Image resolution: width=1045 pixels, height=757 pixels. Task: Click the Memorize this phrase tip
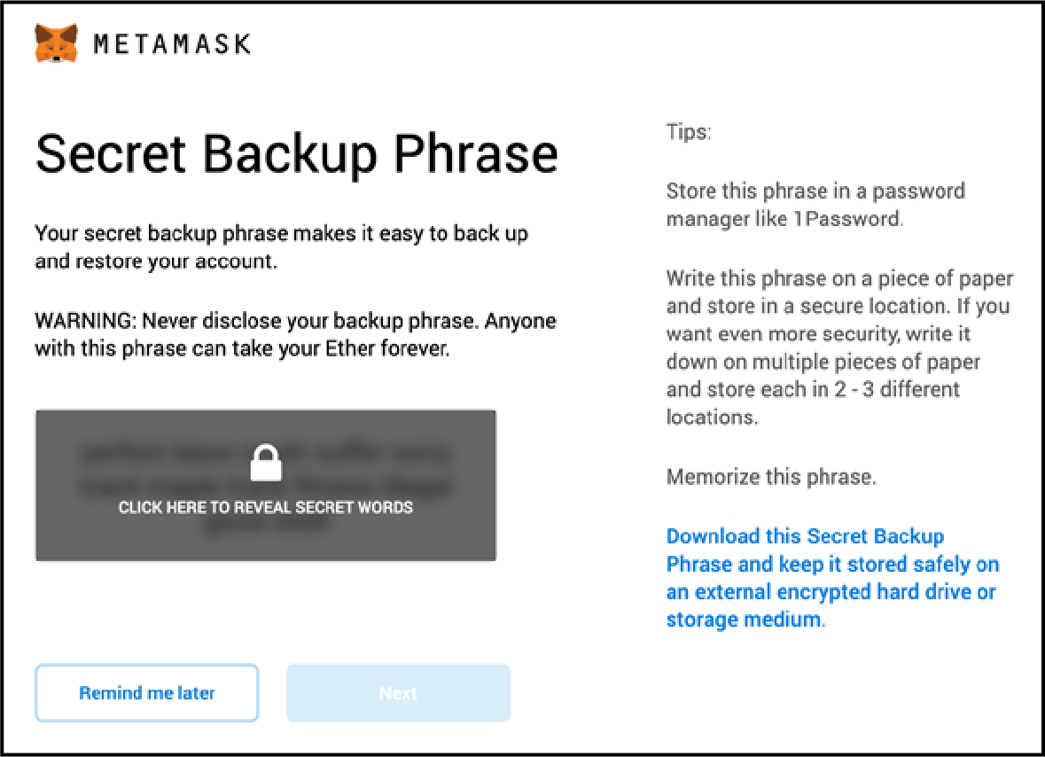(771, 477)
